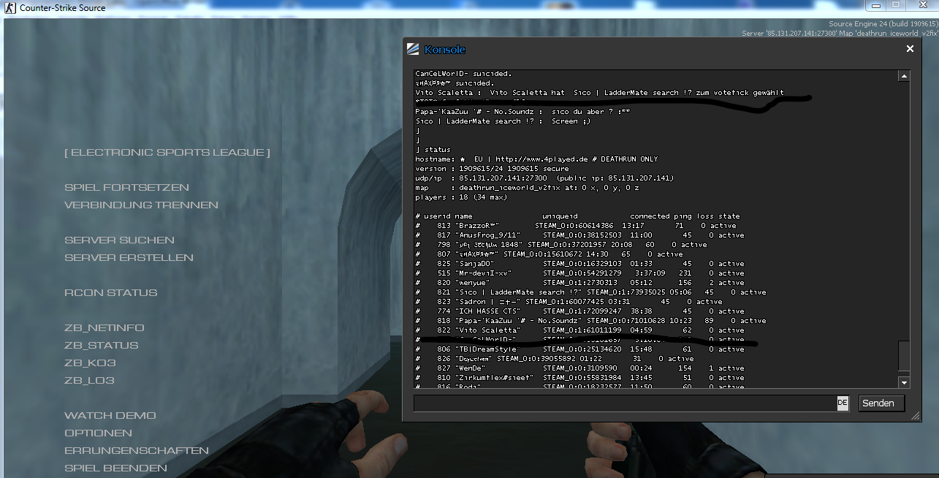
Task: Click the 'Sico | LadderMate search' status row
Action: pos(590,292)
